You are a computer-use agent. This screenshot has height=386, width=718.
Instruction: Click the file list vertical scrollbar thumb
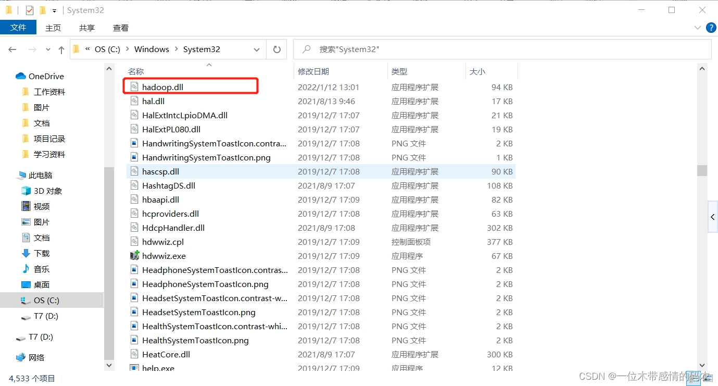click(x=702, y=171)
